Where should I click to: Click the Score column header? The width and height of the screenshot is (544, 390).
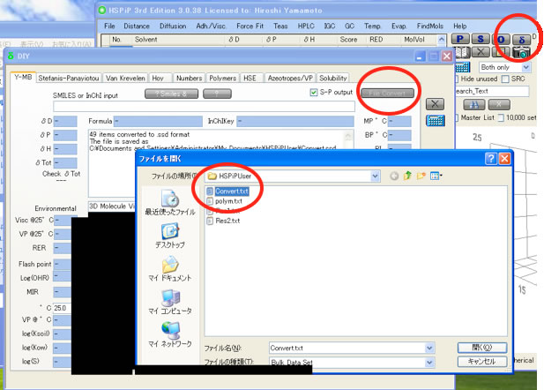pos(348,40)
